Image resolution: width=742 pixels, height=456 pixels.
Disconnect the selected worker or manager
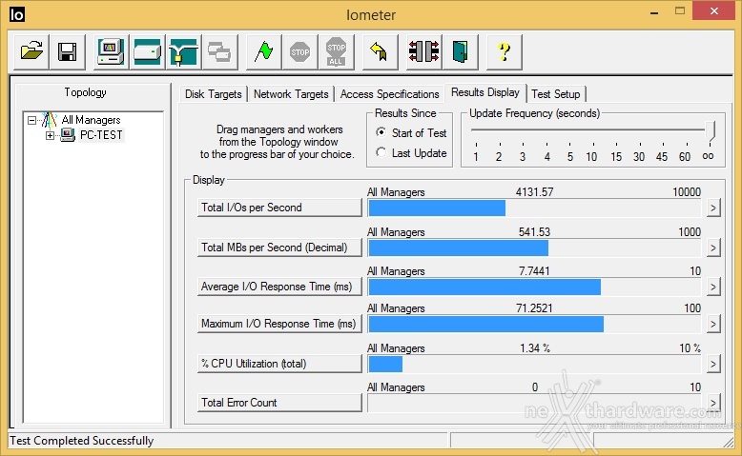[423, 52]
